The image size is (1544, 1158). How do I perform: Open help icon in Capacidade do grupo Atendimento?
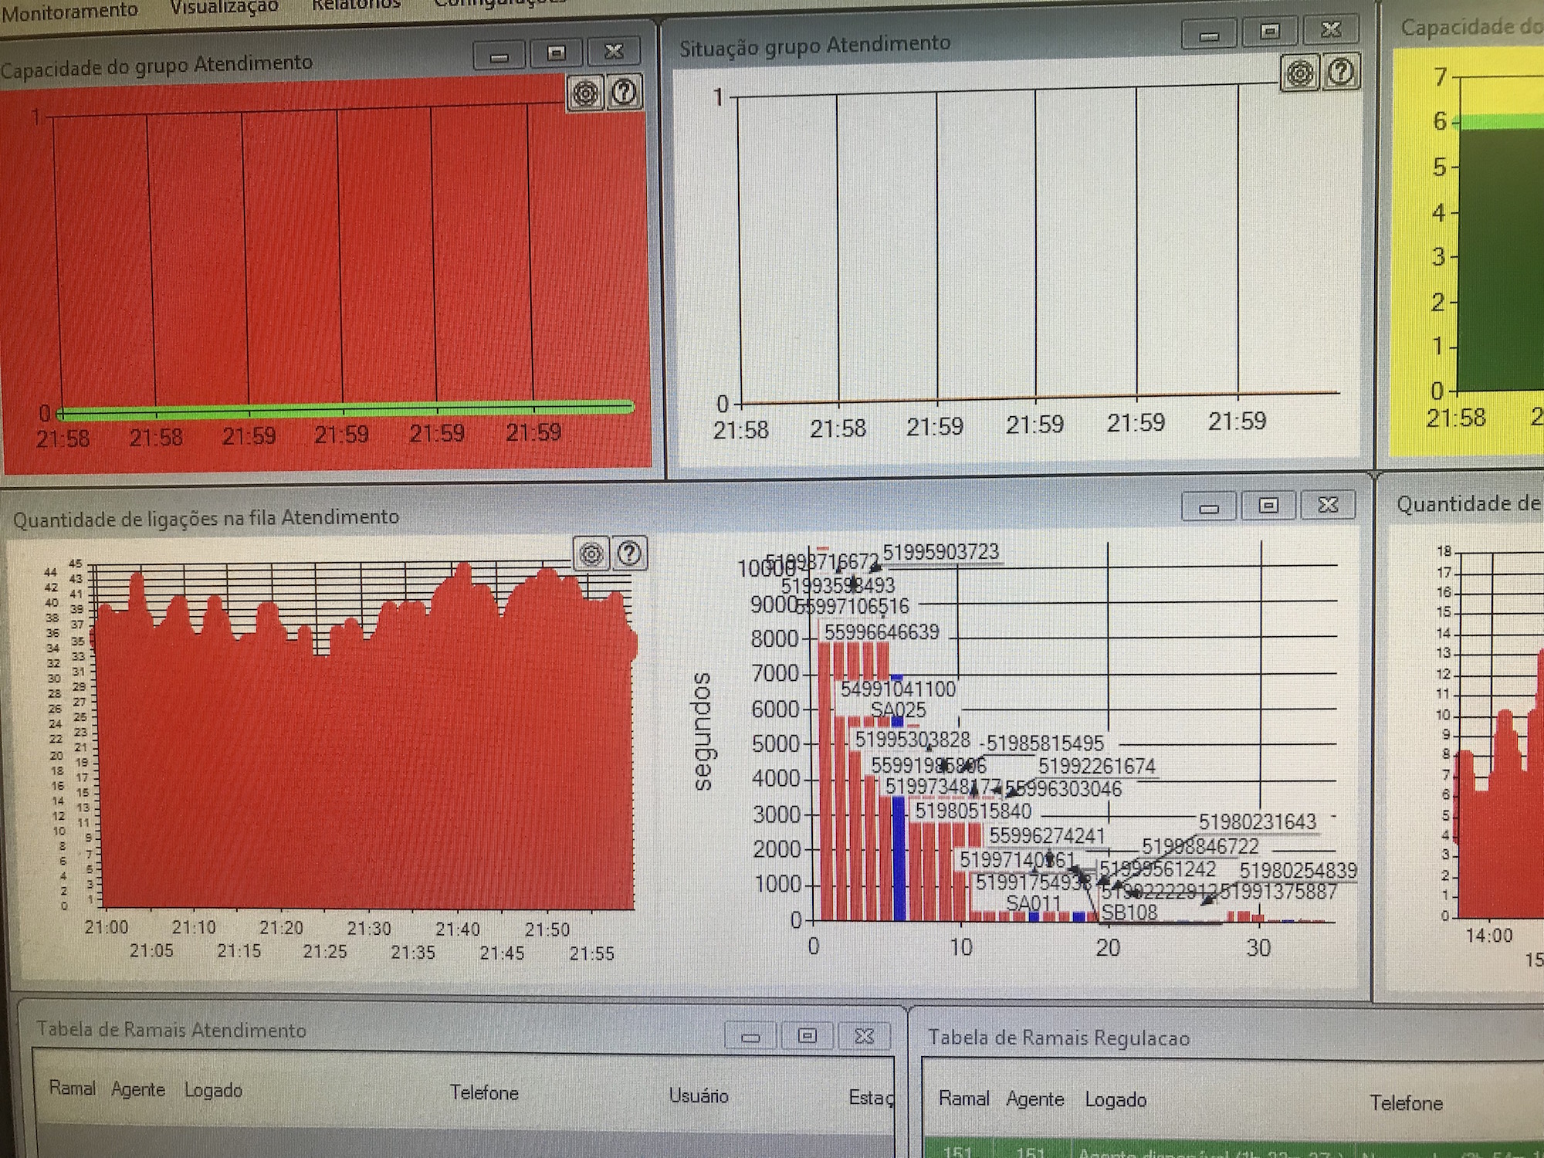coord(624,93)
